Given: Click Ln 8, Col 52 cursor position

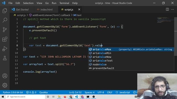Looking at the screenshot, I should pyautogui.click(x=75, y=92).
